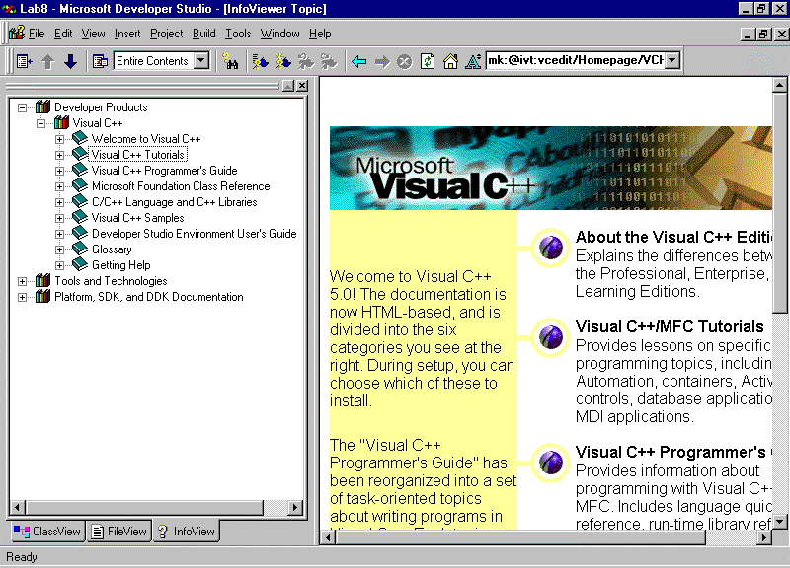Expand the Visual C++ Programmer's Guide node
The width and height of the screenshot is (790, 568).
(59, 171)
